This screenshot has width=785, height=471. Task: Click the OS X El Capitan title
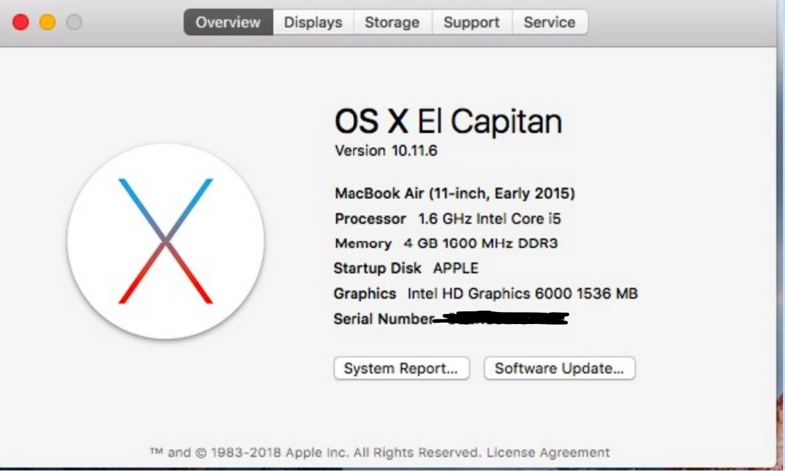coord(448,122)
